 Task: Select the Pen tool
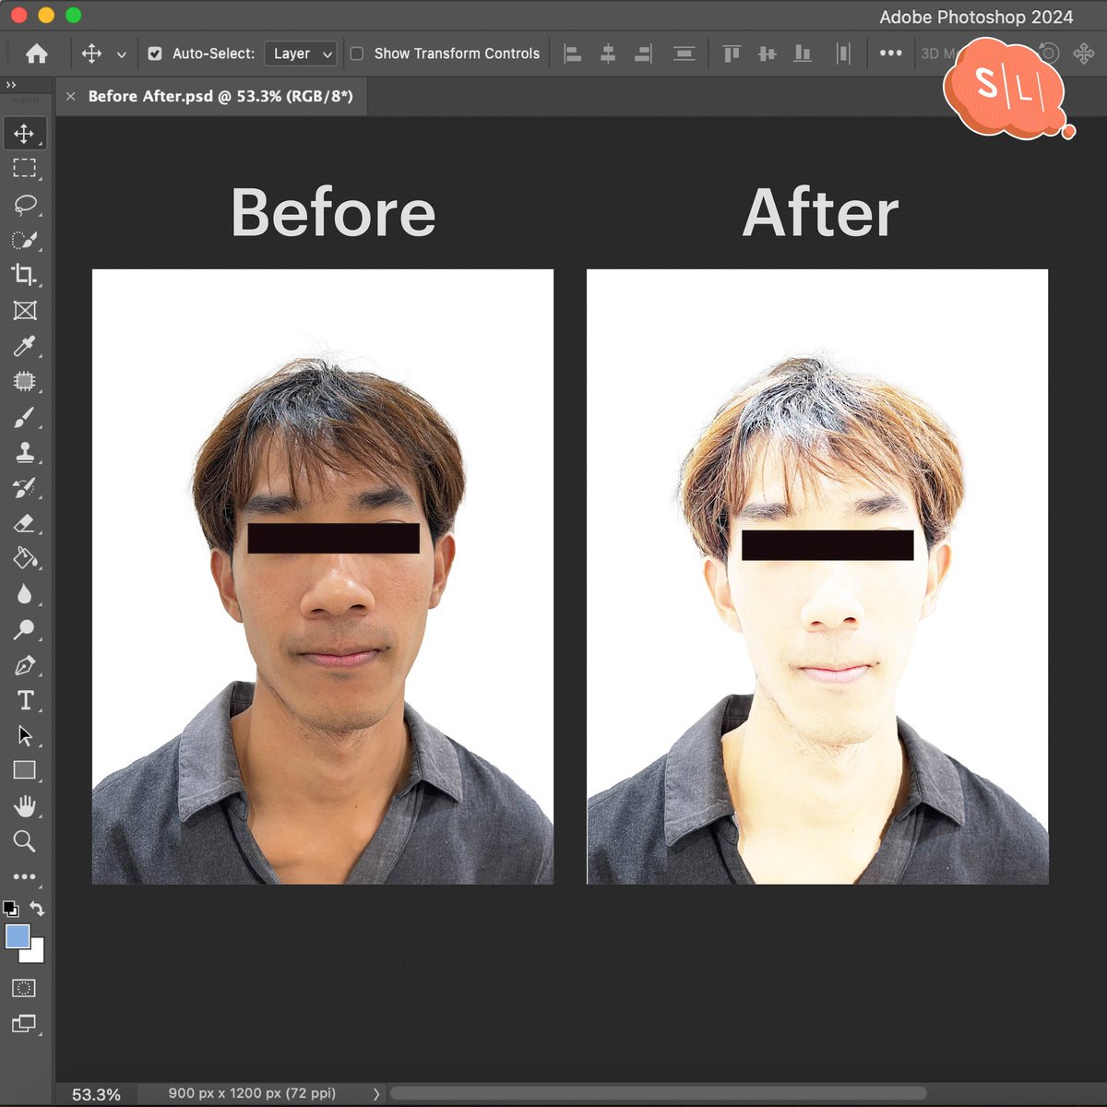(x=25, y=665)
